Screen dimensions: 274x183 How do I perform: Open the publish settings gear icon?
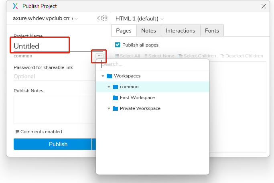(104, 18)
